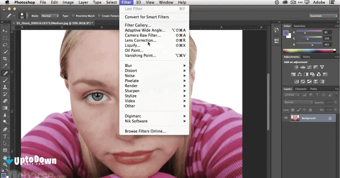Open the blending mode dropdown in Layers panel

point(298,102)
